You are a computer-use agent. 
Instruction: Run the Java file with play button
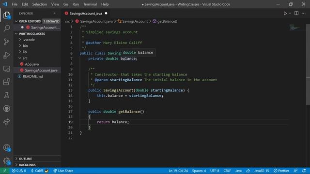(285, 14)
